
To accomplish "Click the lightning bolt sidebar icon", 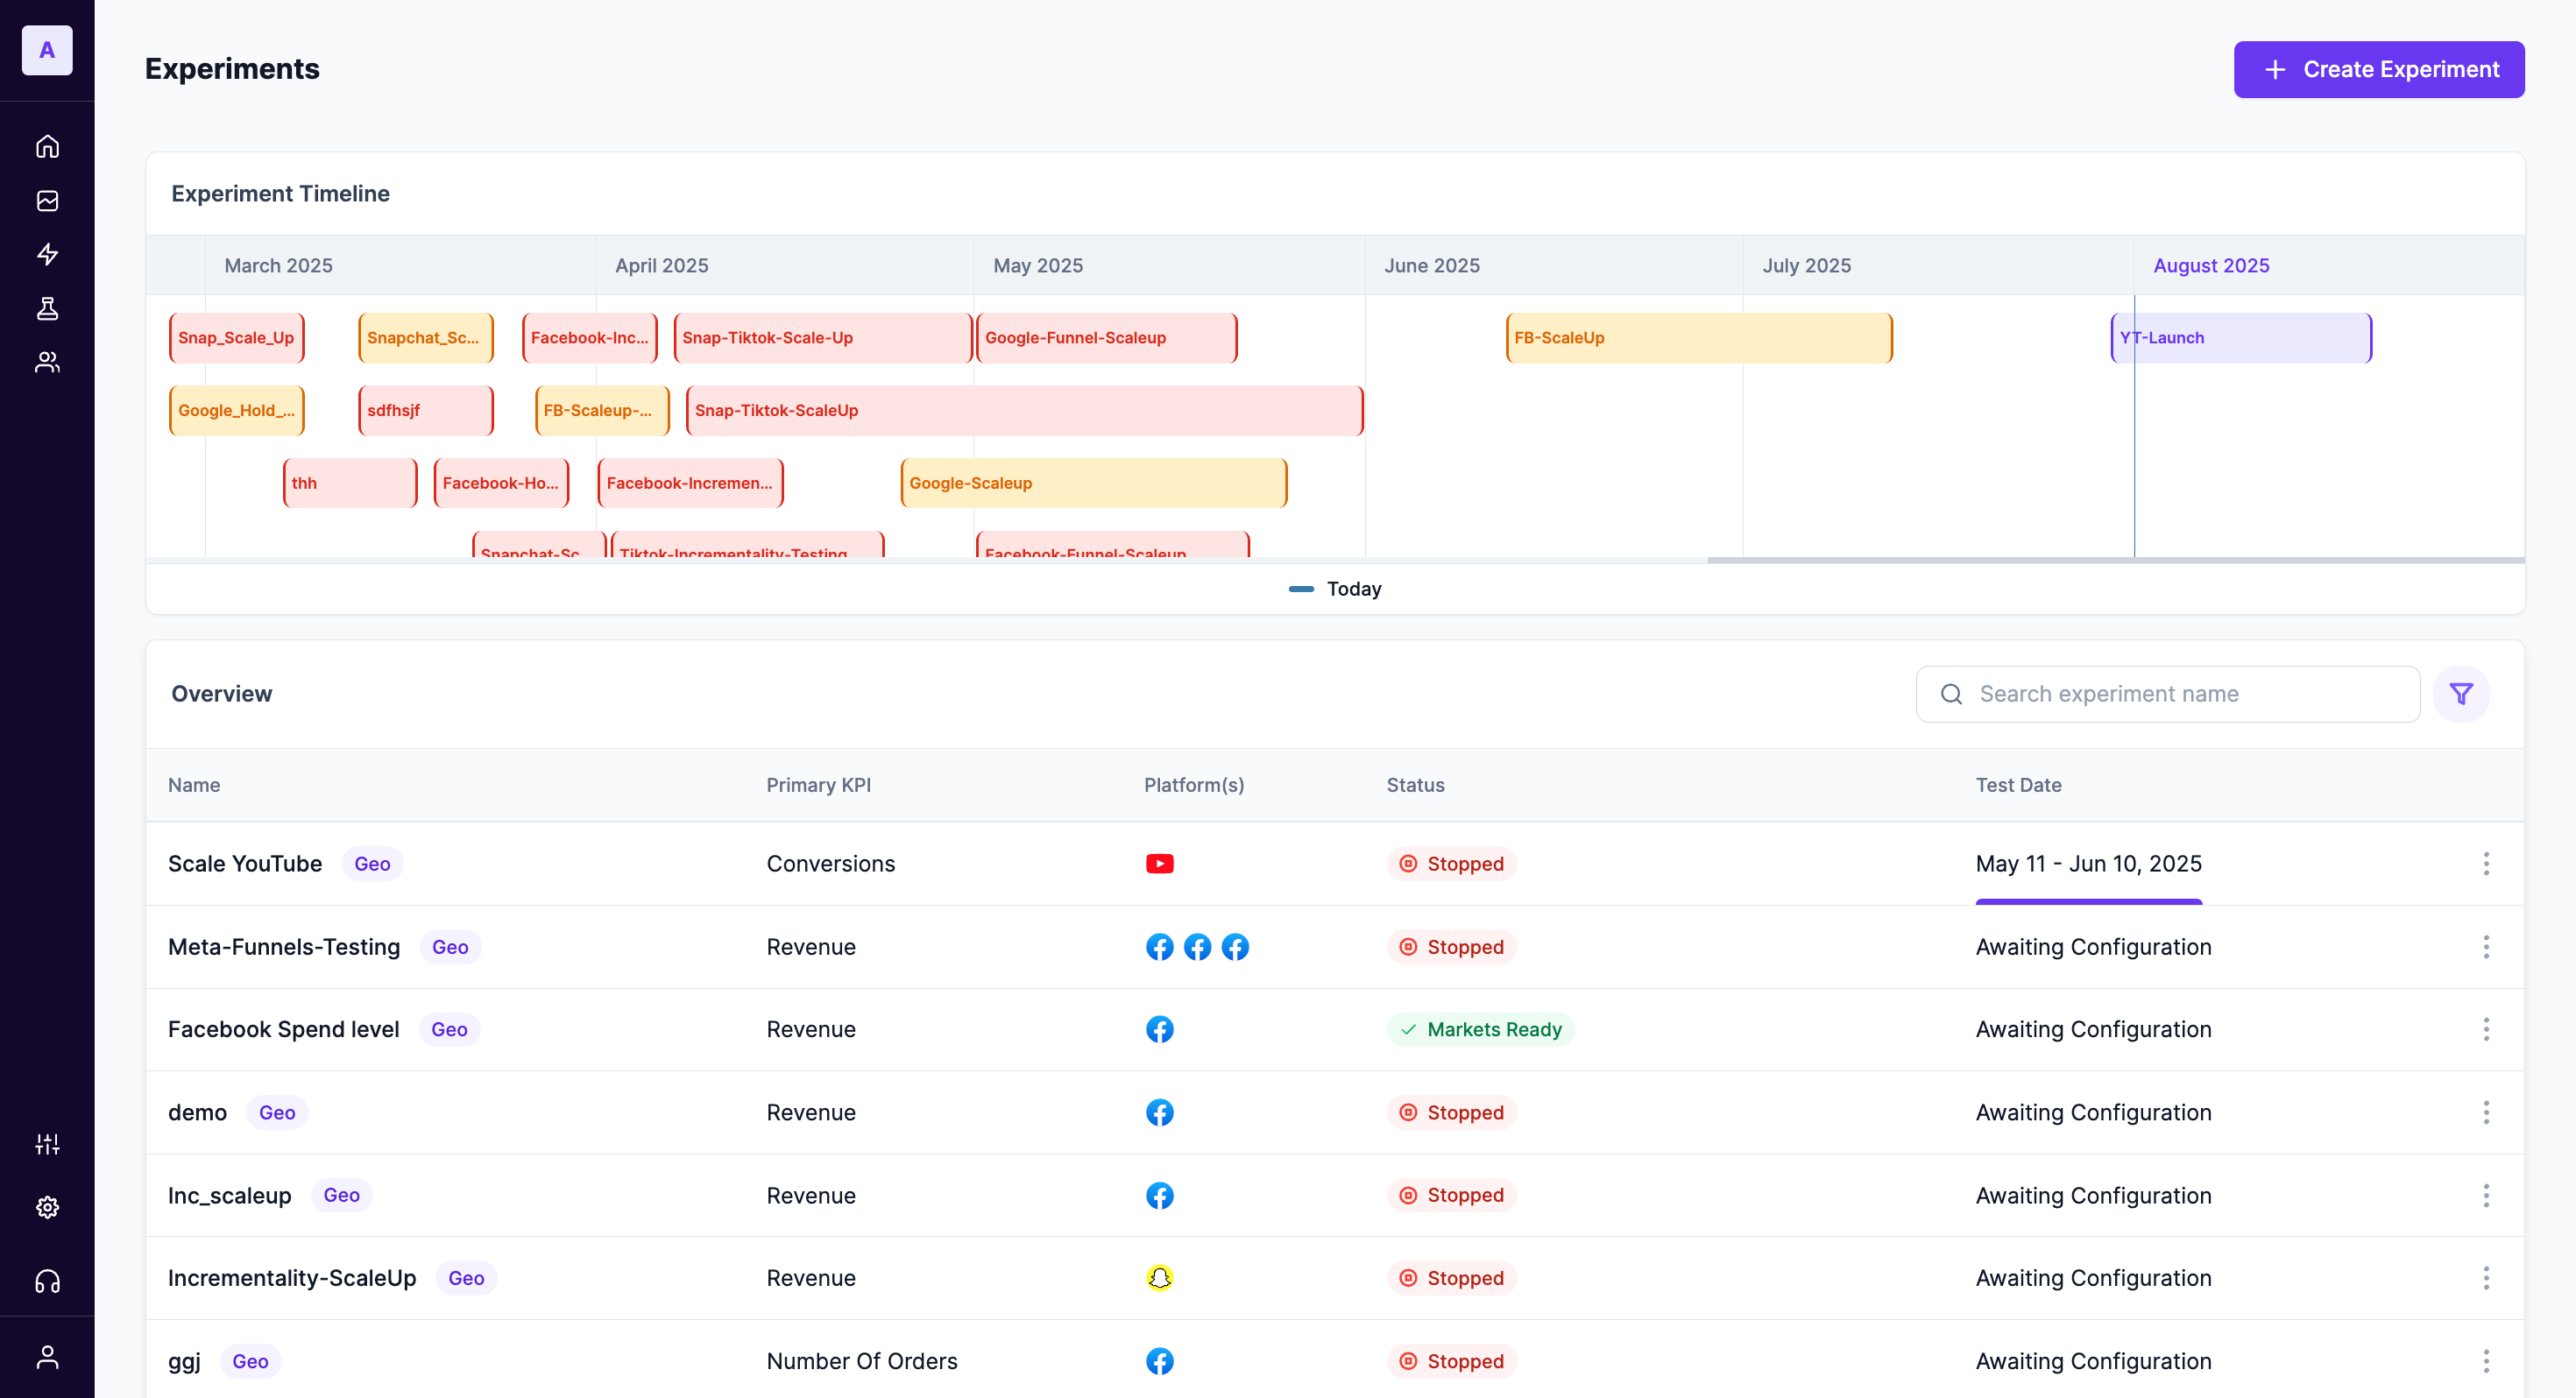I will [x=47, y=254].
